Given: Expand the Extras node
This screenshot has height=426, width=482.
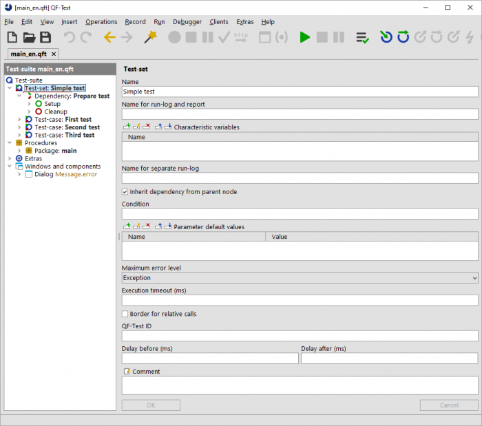Looking at the screenshot, I should [x=10, y=158].
